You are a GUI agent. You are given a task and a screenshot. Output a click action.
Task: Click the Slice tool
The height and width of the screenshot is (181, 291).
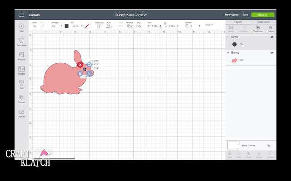[x=230, y=155]
